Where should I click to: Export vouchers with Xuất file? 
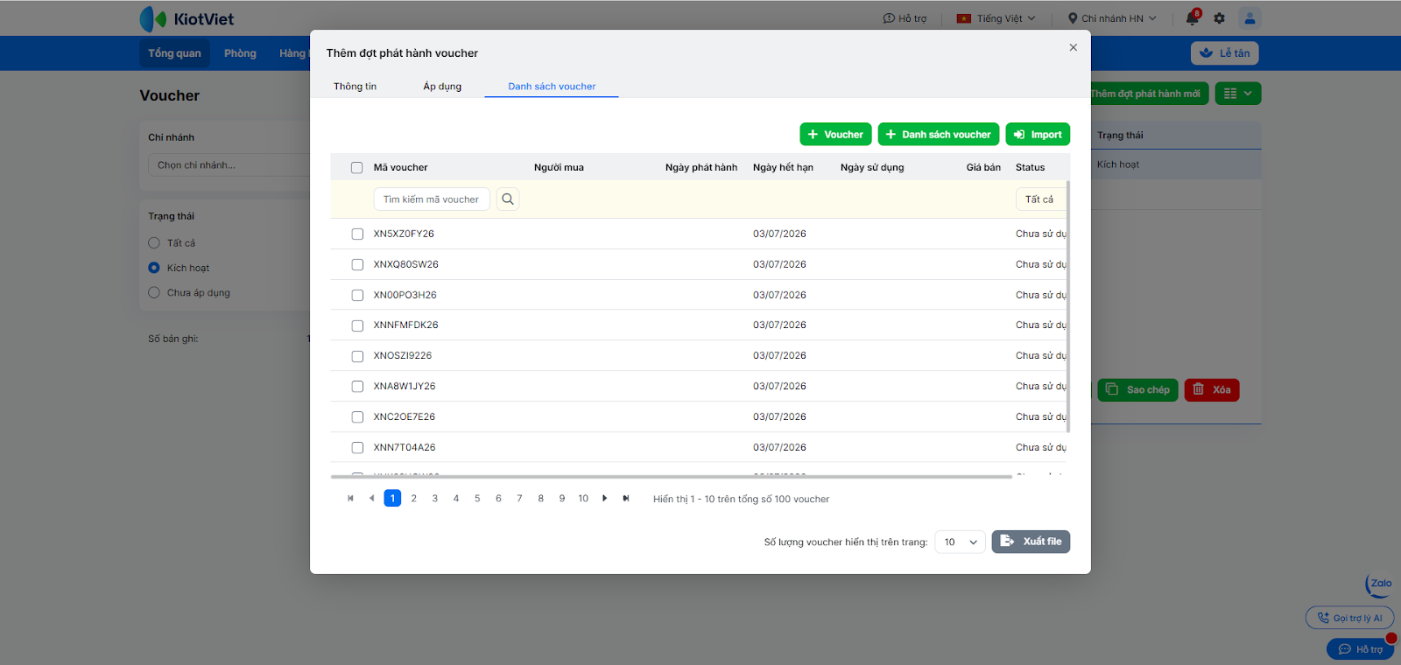(1031, 542)
